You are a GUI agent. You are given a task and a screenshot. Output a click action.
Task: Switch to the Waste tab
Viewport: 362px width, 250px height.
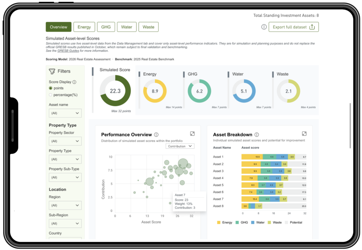[x=148, y=27]
